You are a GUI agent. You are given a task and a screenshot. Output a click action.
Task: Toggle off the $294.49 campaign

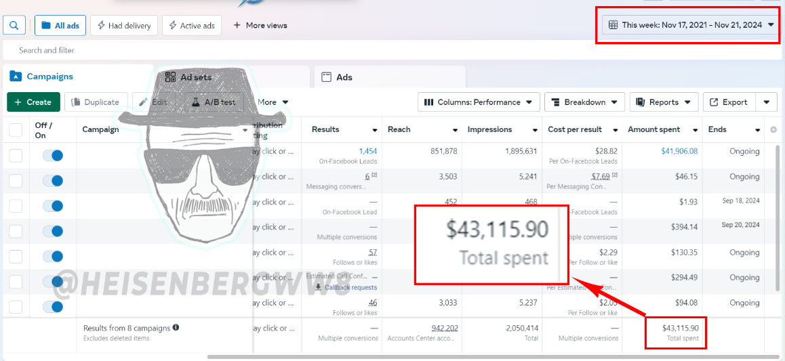point(53,282)
